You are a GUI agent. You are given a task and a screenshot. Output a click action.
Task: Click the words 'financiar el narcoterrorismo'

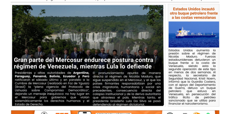coord(188,104)
